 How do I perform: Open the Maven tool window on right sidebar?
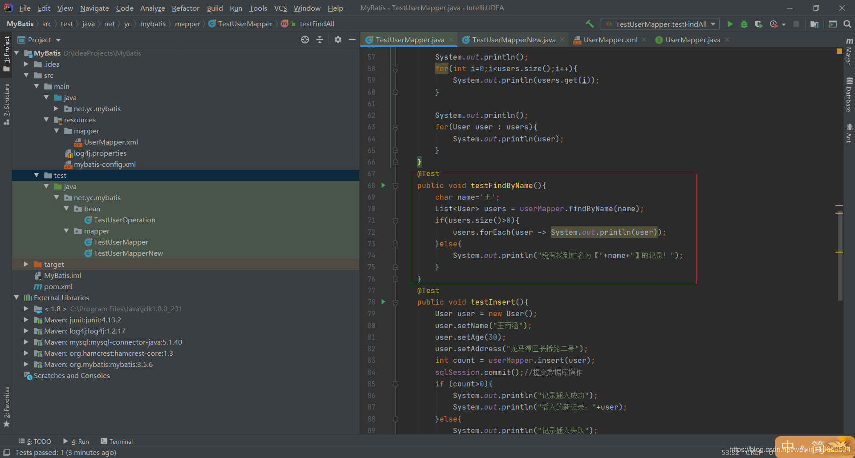[x=849, y=52]
